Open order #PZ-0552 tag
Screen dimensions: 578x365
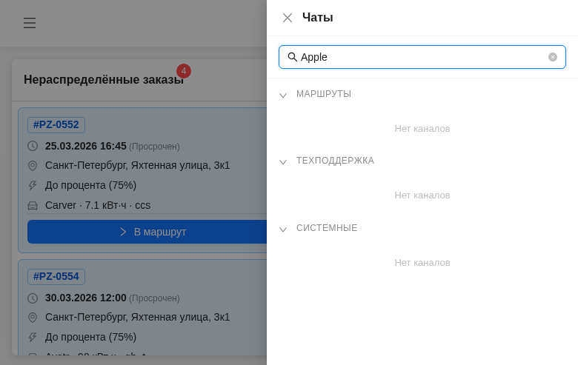(x=56, y=124)
